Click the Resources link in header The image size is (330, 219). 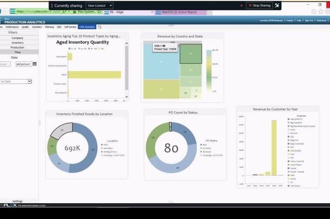point(322,21)
